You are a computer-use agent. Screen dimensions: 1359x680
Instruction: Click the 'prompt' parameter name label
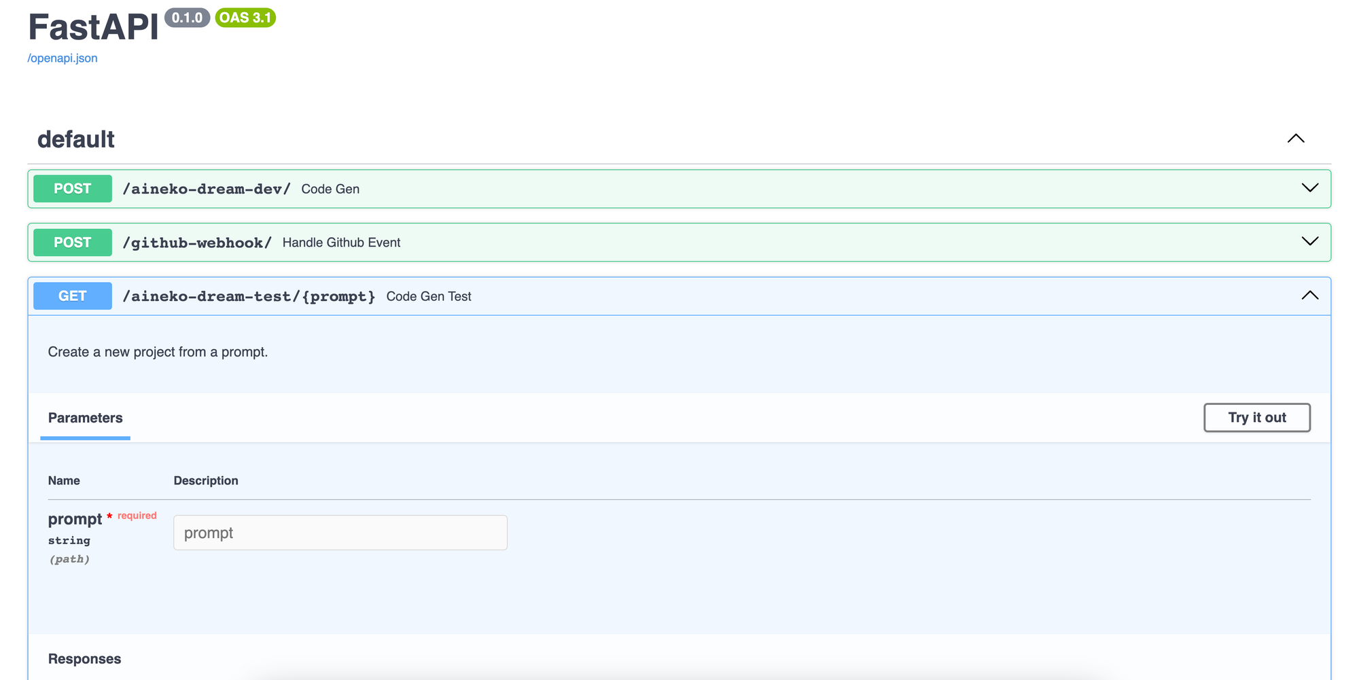[x=75, y=519]
